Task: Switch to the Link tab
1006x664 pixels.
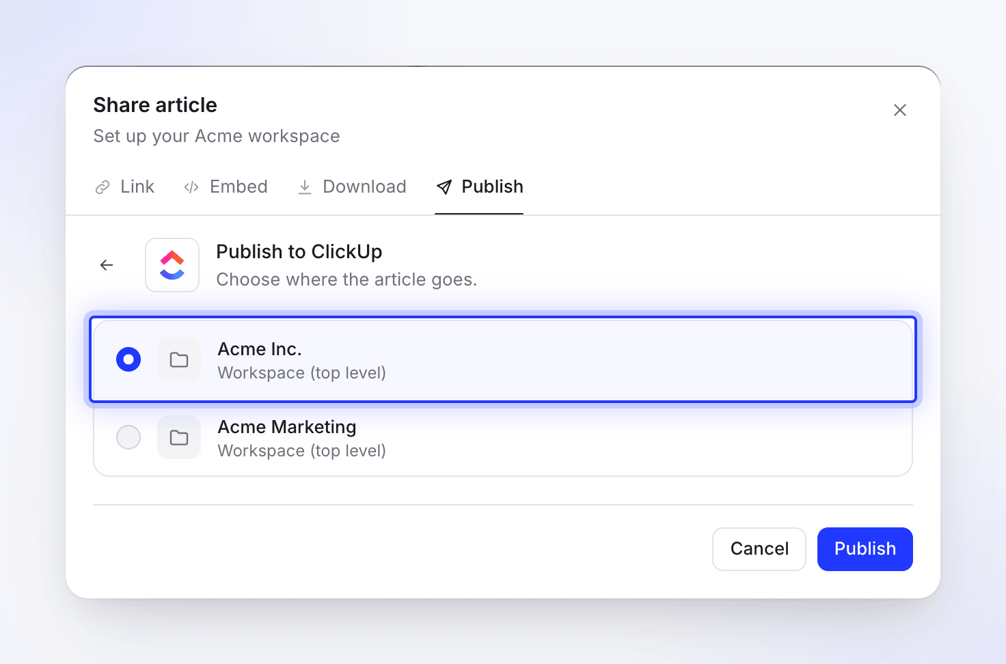Action: point(124,186)
